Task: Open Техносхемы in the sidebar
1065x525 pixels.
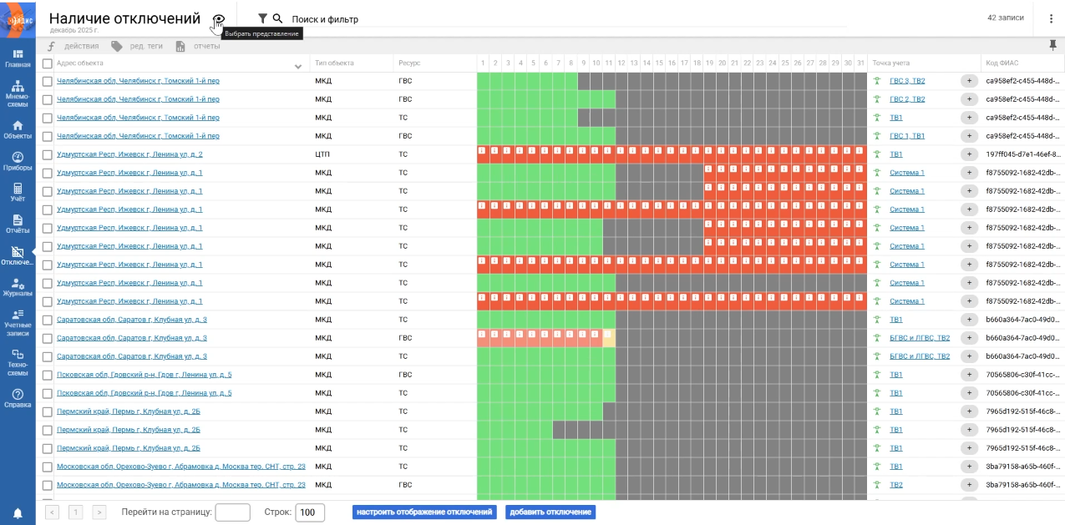Action: coord(18,360)
